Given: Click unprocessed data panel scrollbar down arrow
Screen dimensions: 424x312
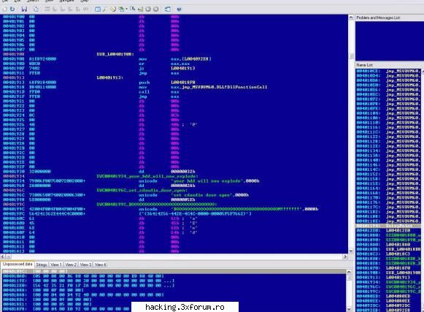Looking at the screenshot, I should click(x=349, y=309).
